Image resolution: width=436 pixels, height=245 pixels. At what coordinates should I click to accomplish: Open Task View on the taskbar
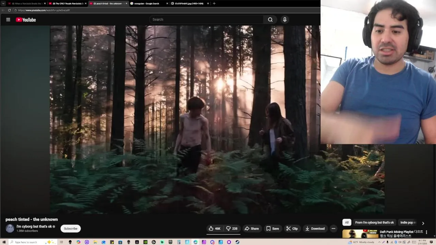click(61, 242)
